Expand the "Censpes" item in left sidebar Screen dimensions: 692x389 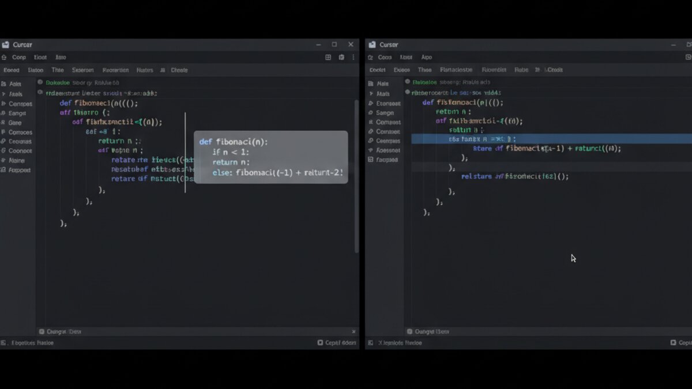click(3, 104)
